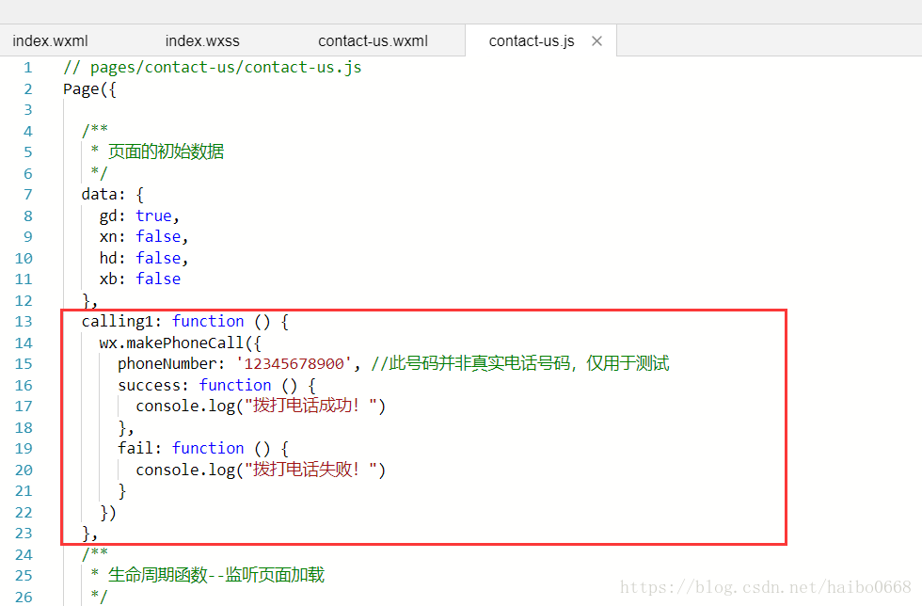The height and width of the screenshot is (606, 922).
Task: Click the gd: true value
Action: tap(139, 215)
